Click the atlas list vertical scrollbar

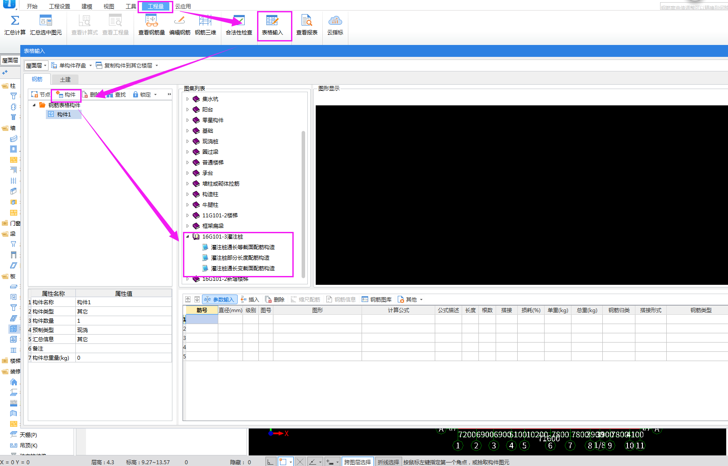[x=303, y=204]
